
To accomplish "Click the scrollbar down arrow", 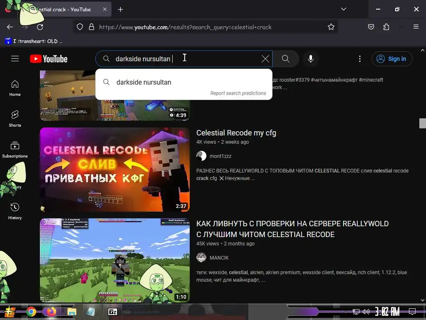I will pyautogui.click(x=422, y=300).
